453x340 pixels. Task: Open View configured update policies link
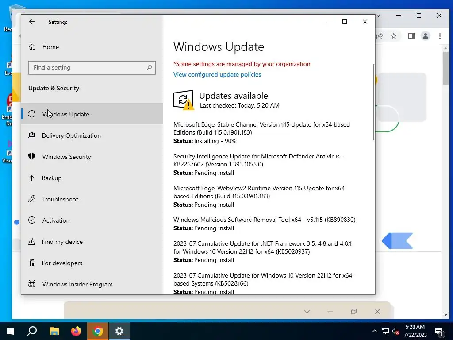(x=217, y=74)
